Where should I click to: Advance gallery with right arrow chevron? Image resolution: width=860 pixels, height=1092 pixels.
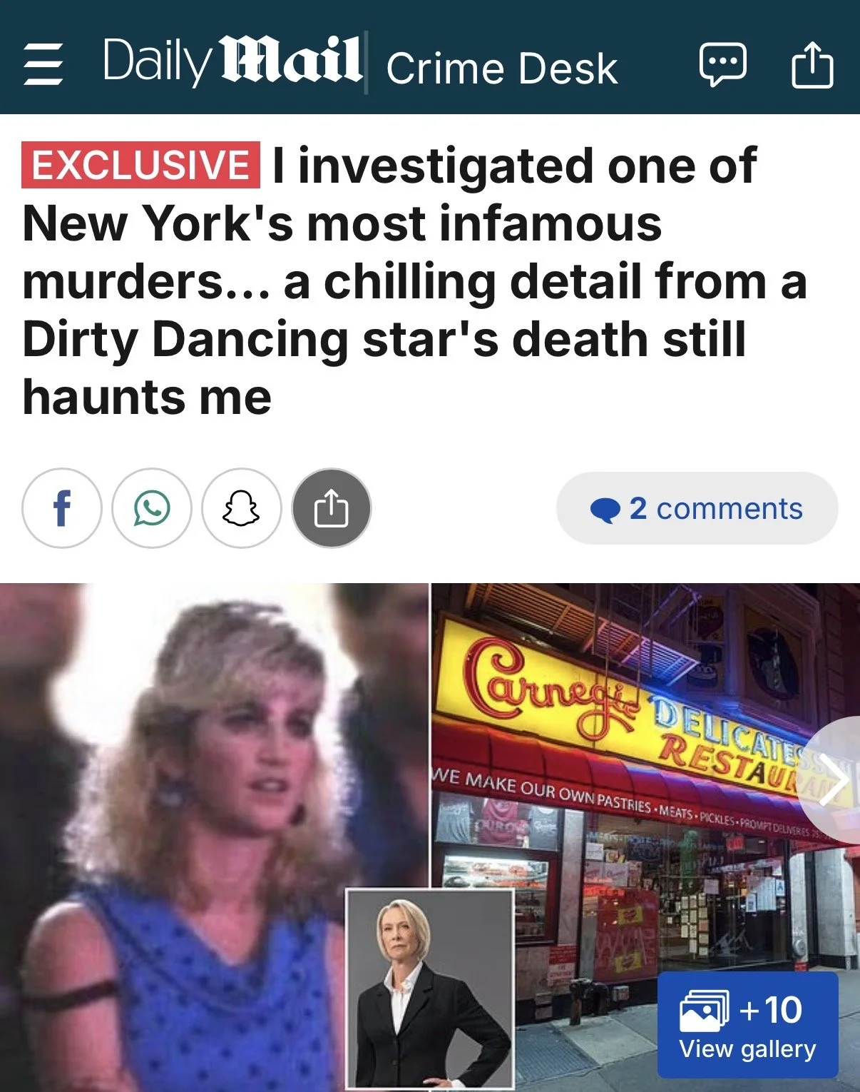point(831,780)
